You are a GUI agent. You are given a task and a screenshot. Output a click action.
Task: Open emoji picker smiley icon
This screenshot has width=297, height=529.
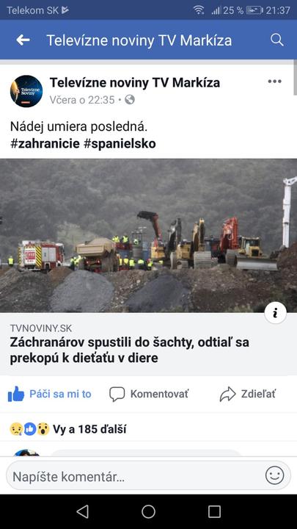(x=274, y=475)
